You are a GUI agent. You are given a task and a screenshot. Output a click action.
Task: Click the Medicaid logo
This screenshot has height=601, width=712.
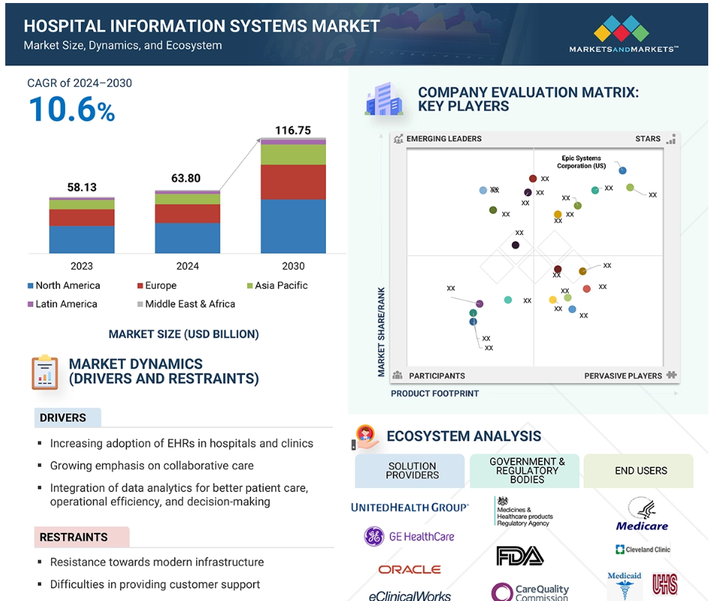pyautogui.click(x=624, y=585)
